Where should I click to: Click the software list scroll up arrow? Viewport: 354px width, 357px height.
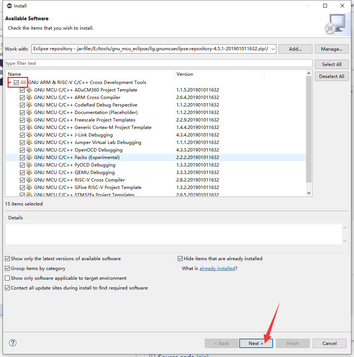pyautogui.click(x=309, y=73)
